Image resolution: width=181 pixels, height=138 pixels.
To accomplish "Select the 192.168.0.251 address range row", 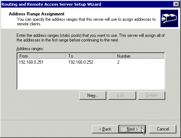I will pyautogui.click(x=91, y=62).
